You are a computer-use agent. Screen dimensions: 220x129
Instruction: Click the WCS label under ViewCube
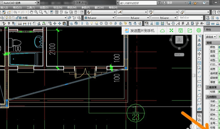point(179,55)
